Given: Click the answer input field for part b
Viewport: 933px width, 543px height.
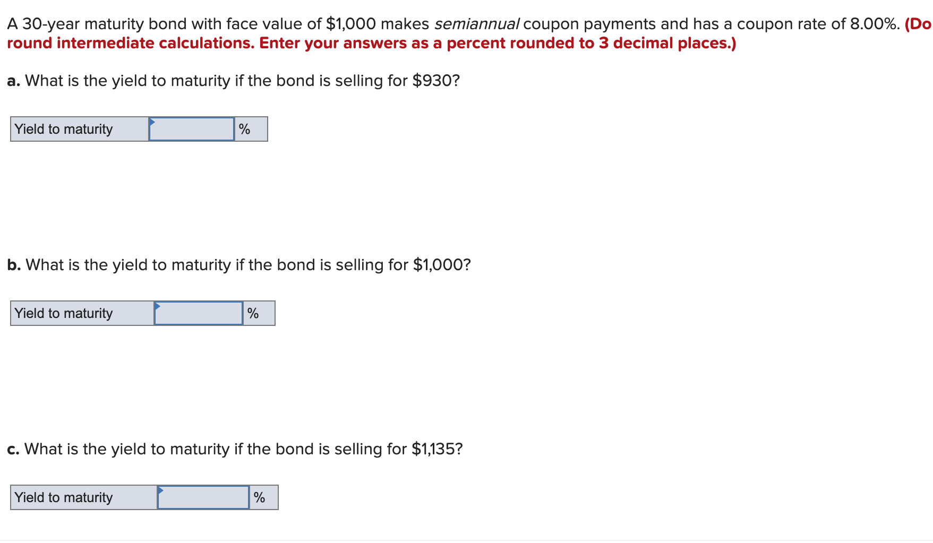Looking at the screenshot, I should click(198, 313).
